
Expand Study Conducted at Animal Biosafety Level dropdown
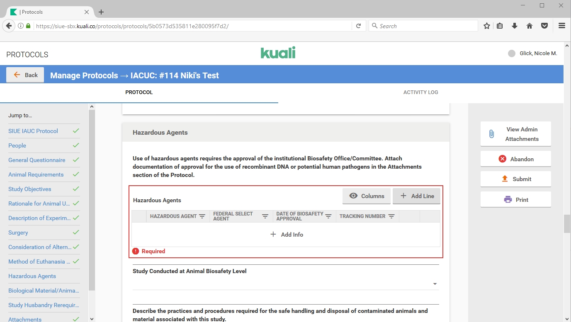(435, 284)
